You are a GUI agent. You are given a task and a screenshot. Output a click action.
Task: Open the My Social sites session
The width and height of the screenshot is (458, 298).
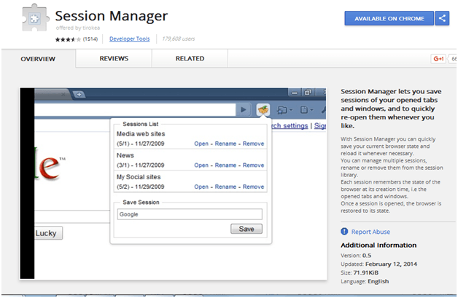201,187
